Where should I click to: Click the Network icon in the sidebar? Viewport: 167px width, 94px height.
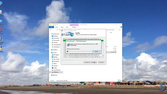[x=52, y=75]
